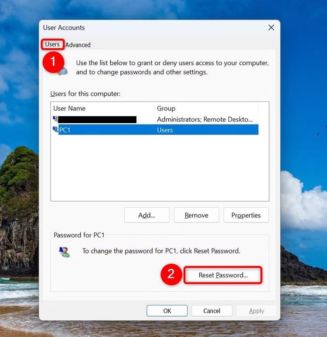This screenshot has height=337, width=327.
Task: Click the 'Password for PC1' group label
Action: pyautogui.click(x=79, y=235)
